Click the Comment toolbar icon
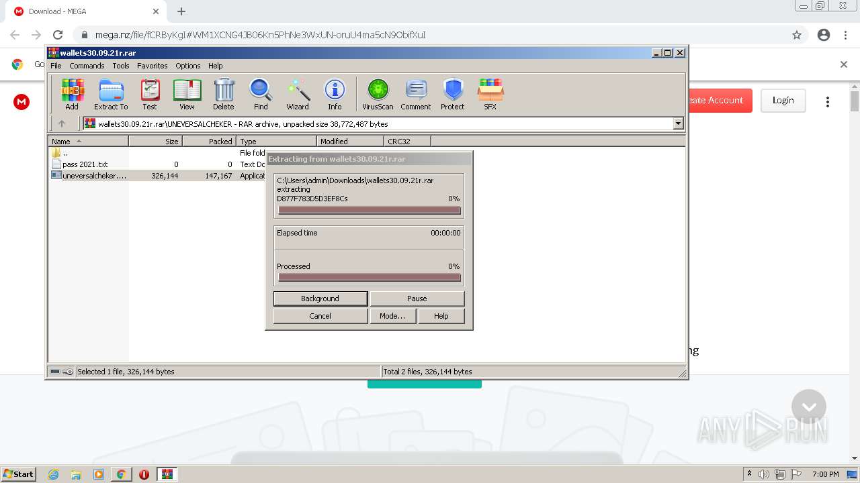Viewport: 860px width, 483px height. tap(416, 94)
